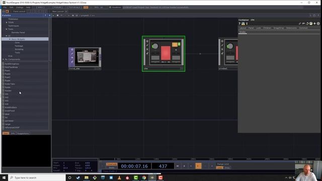Open the Windows Start menu
Image resolution: width=322 pixels, height=181 pixels.
coord(4,177)
